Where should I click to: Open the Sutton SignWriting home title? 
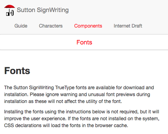(43, 10)
